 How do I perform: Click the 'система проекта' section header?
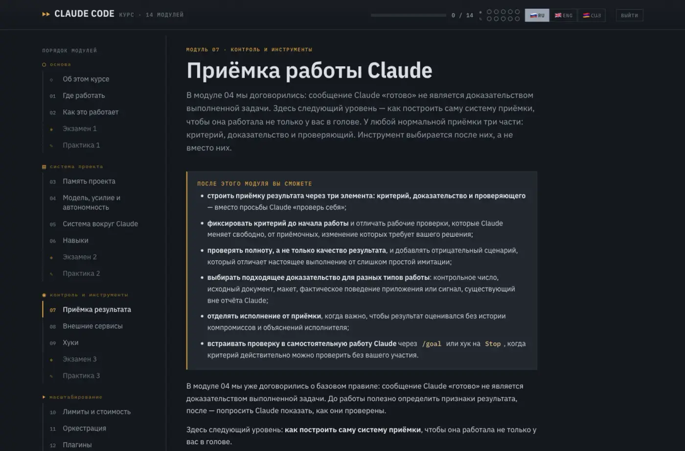point(76,167)
